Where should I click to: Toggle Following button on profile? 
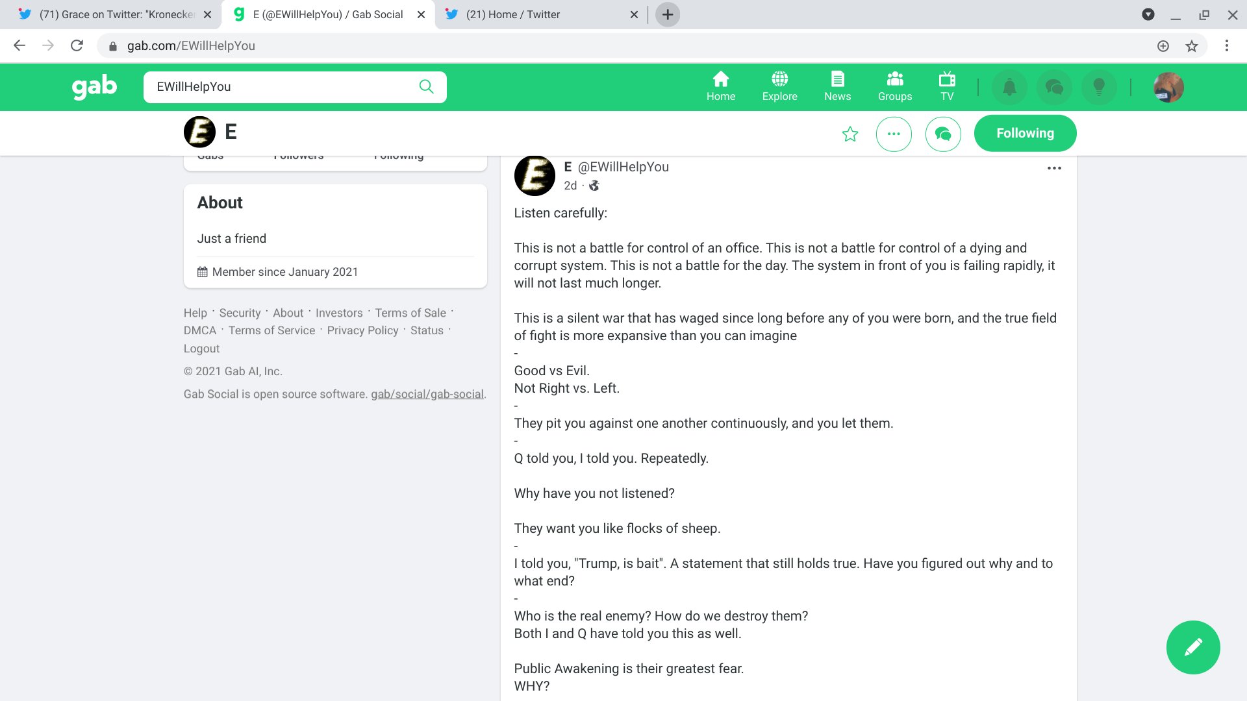tap(1025, 132)
